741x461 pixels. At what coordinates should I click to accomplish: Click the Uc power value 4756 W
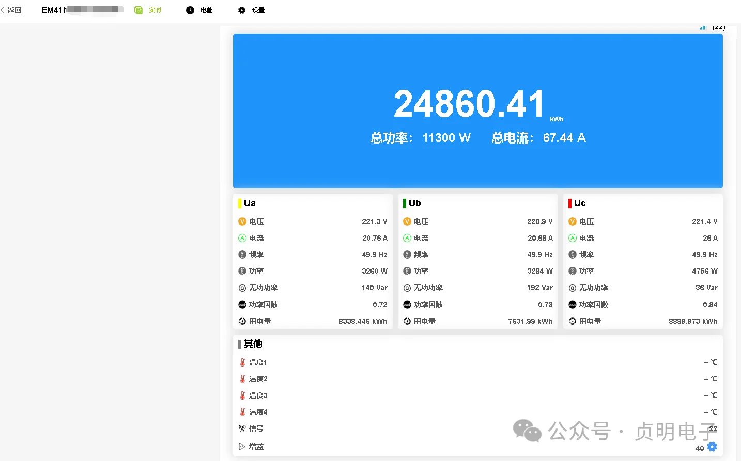705,271
